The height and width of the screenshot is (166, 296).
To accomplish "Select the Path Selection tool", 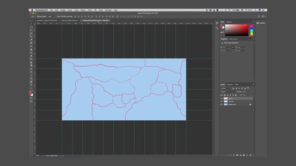I will click(31, 75).
